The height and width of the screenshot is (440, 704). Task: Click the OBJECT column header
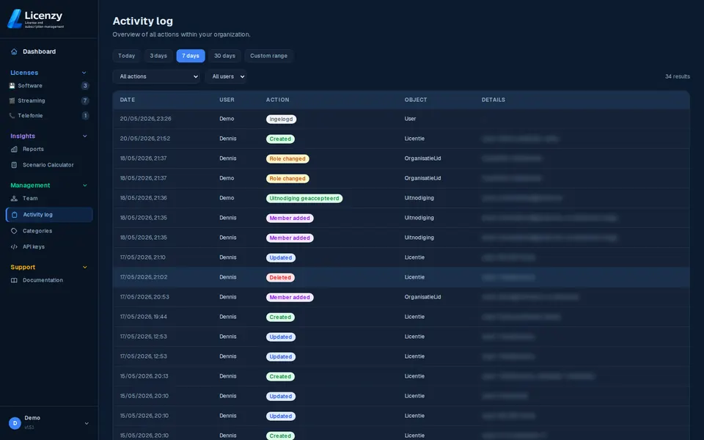(x=416, y=100)
